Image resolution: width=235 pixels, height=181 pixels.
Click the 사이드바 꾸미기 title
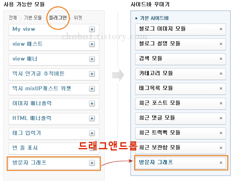click(x=150, y=4)
